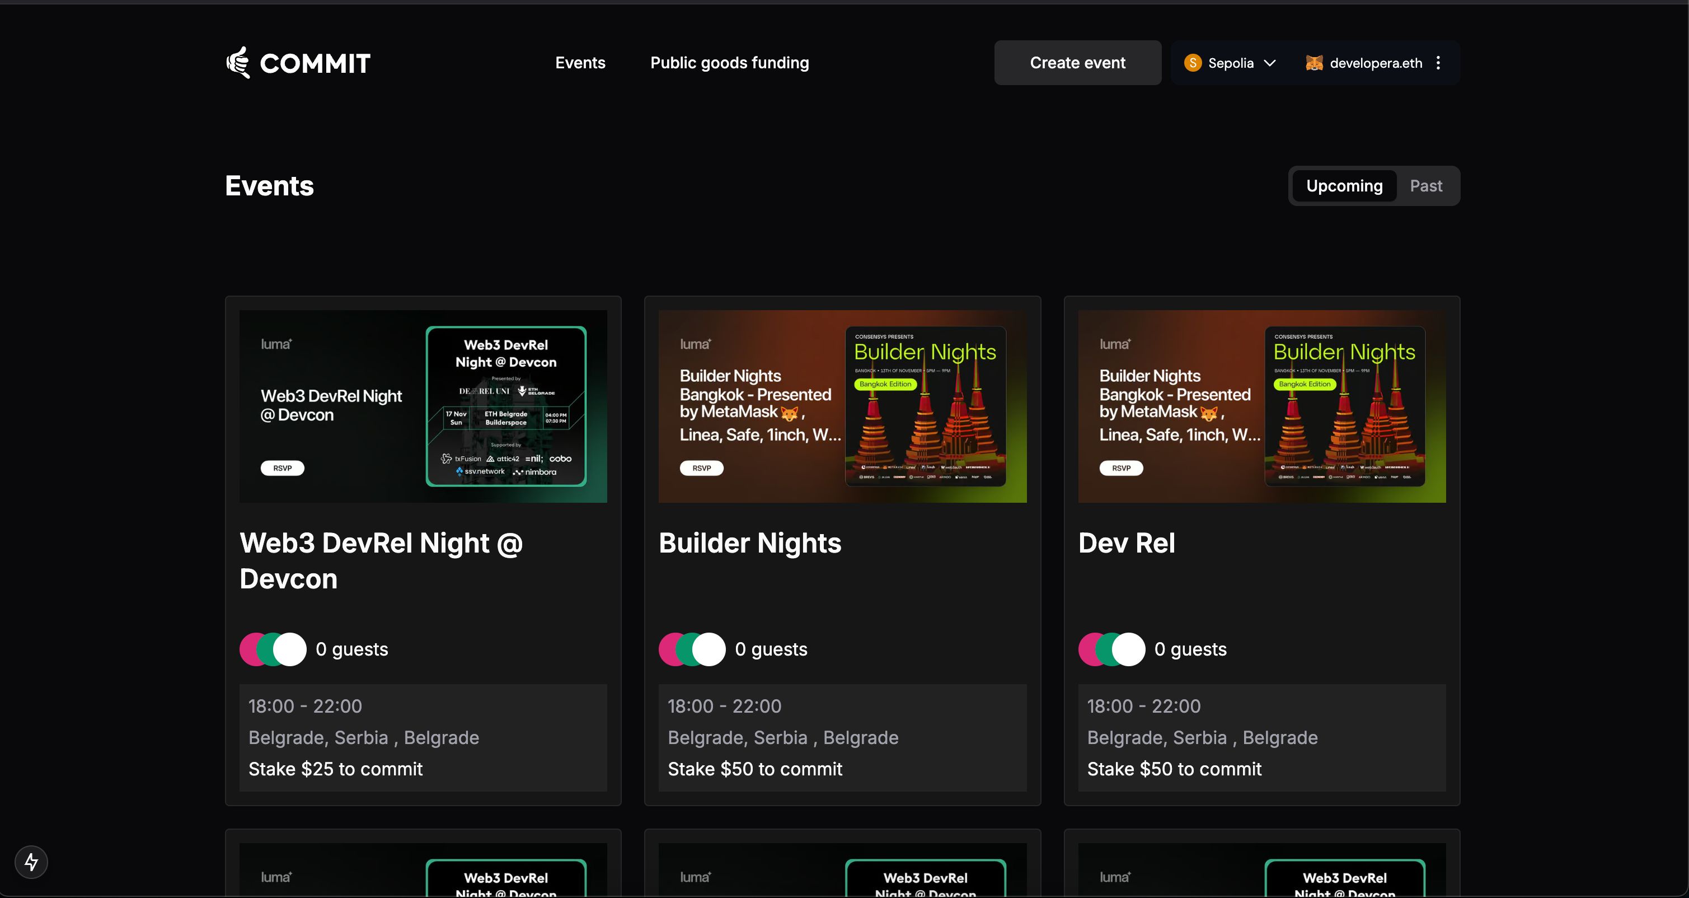The height and width of the screenshot is (898, 1689).
Task: Switch to the Upcoming tab
Action: 1344,186
